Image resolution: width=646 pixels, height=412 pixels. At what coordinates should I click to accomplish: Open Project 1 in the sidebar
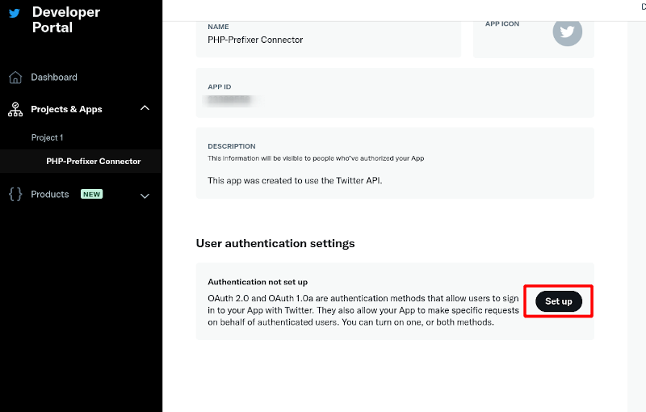47,137
